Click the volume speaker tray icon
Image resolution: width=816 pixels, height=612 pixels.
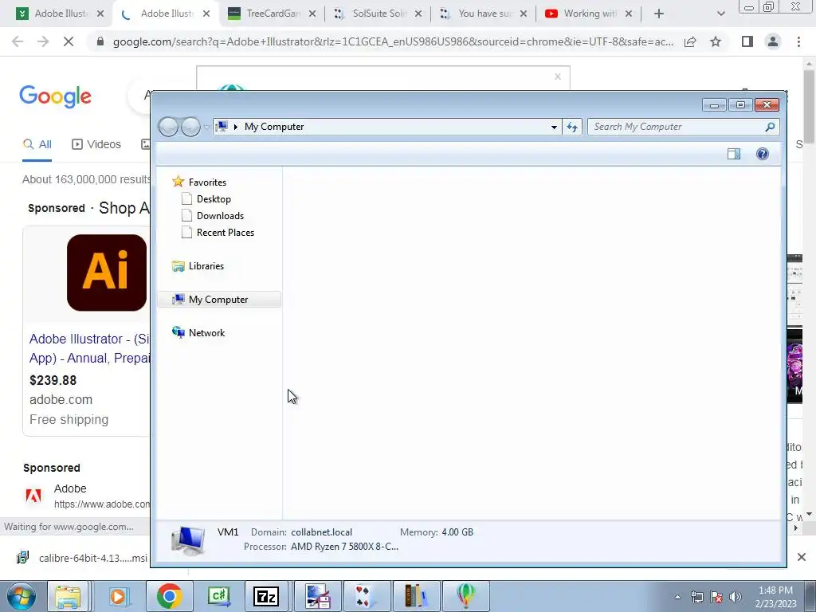(736, 597)
